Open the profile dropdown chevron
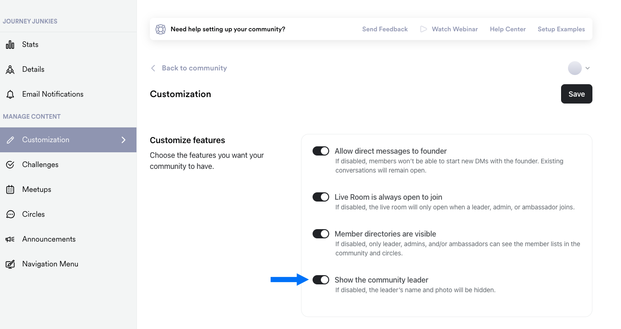Image resolution: width=621 pixels, height=329 pixels. [x=587, y=68]
